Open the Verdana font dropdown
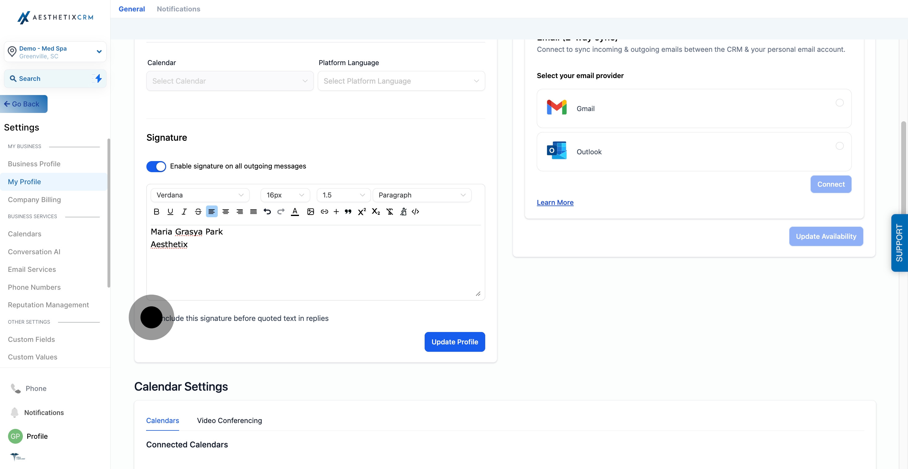 200,195
